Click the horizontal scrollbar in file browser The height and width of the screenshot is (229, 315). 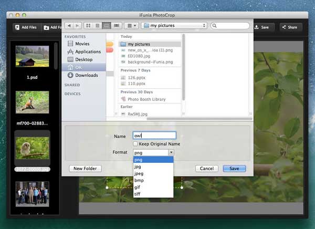pyautogui.click(x=199, y=119)
